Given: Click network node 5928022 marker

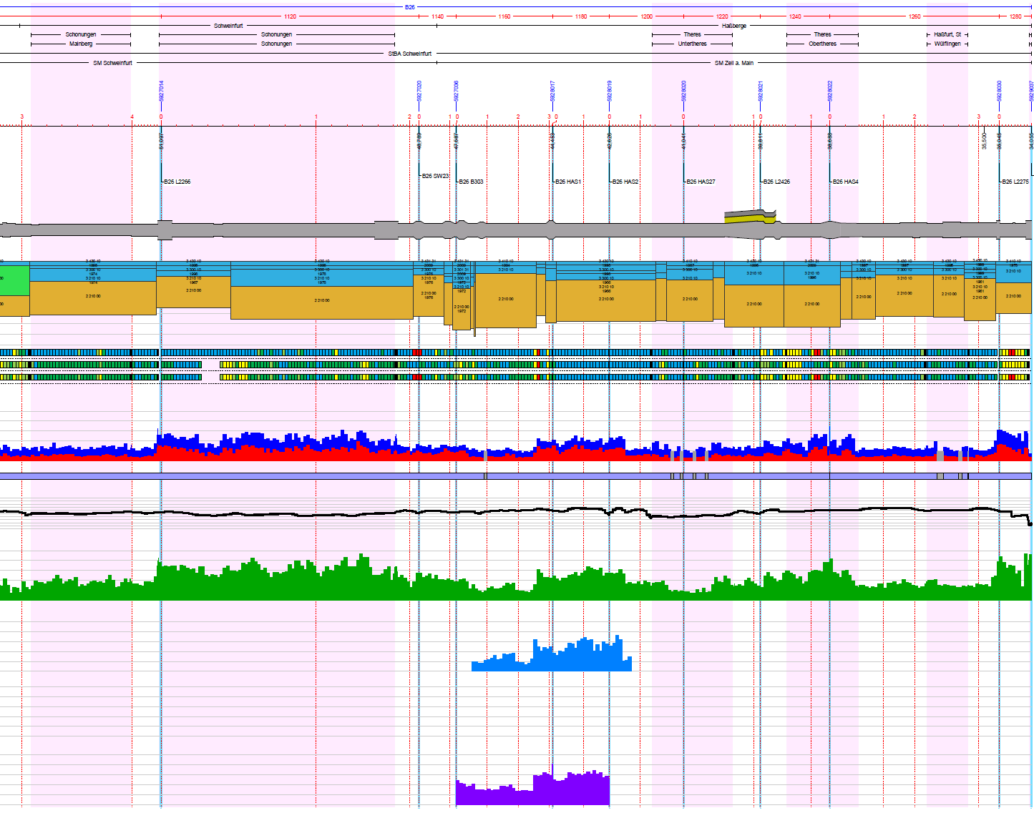Looking at the screenshot, I should (x=830, y=92).
